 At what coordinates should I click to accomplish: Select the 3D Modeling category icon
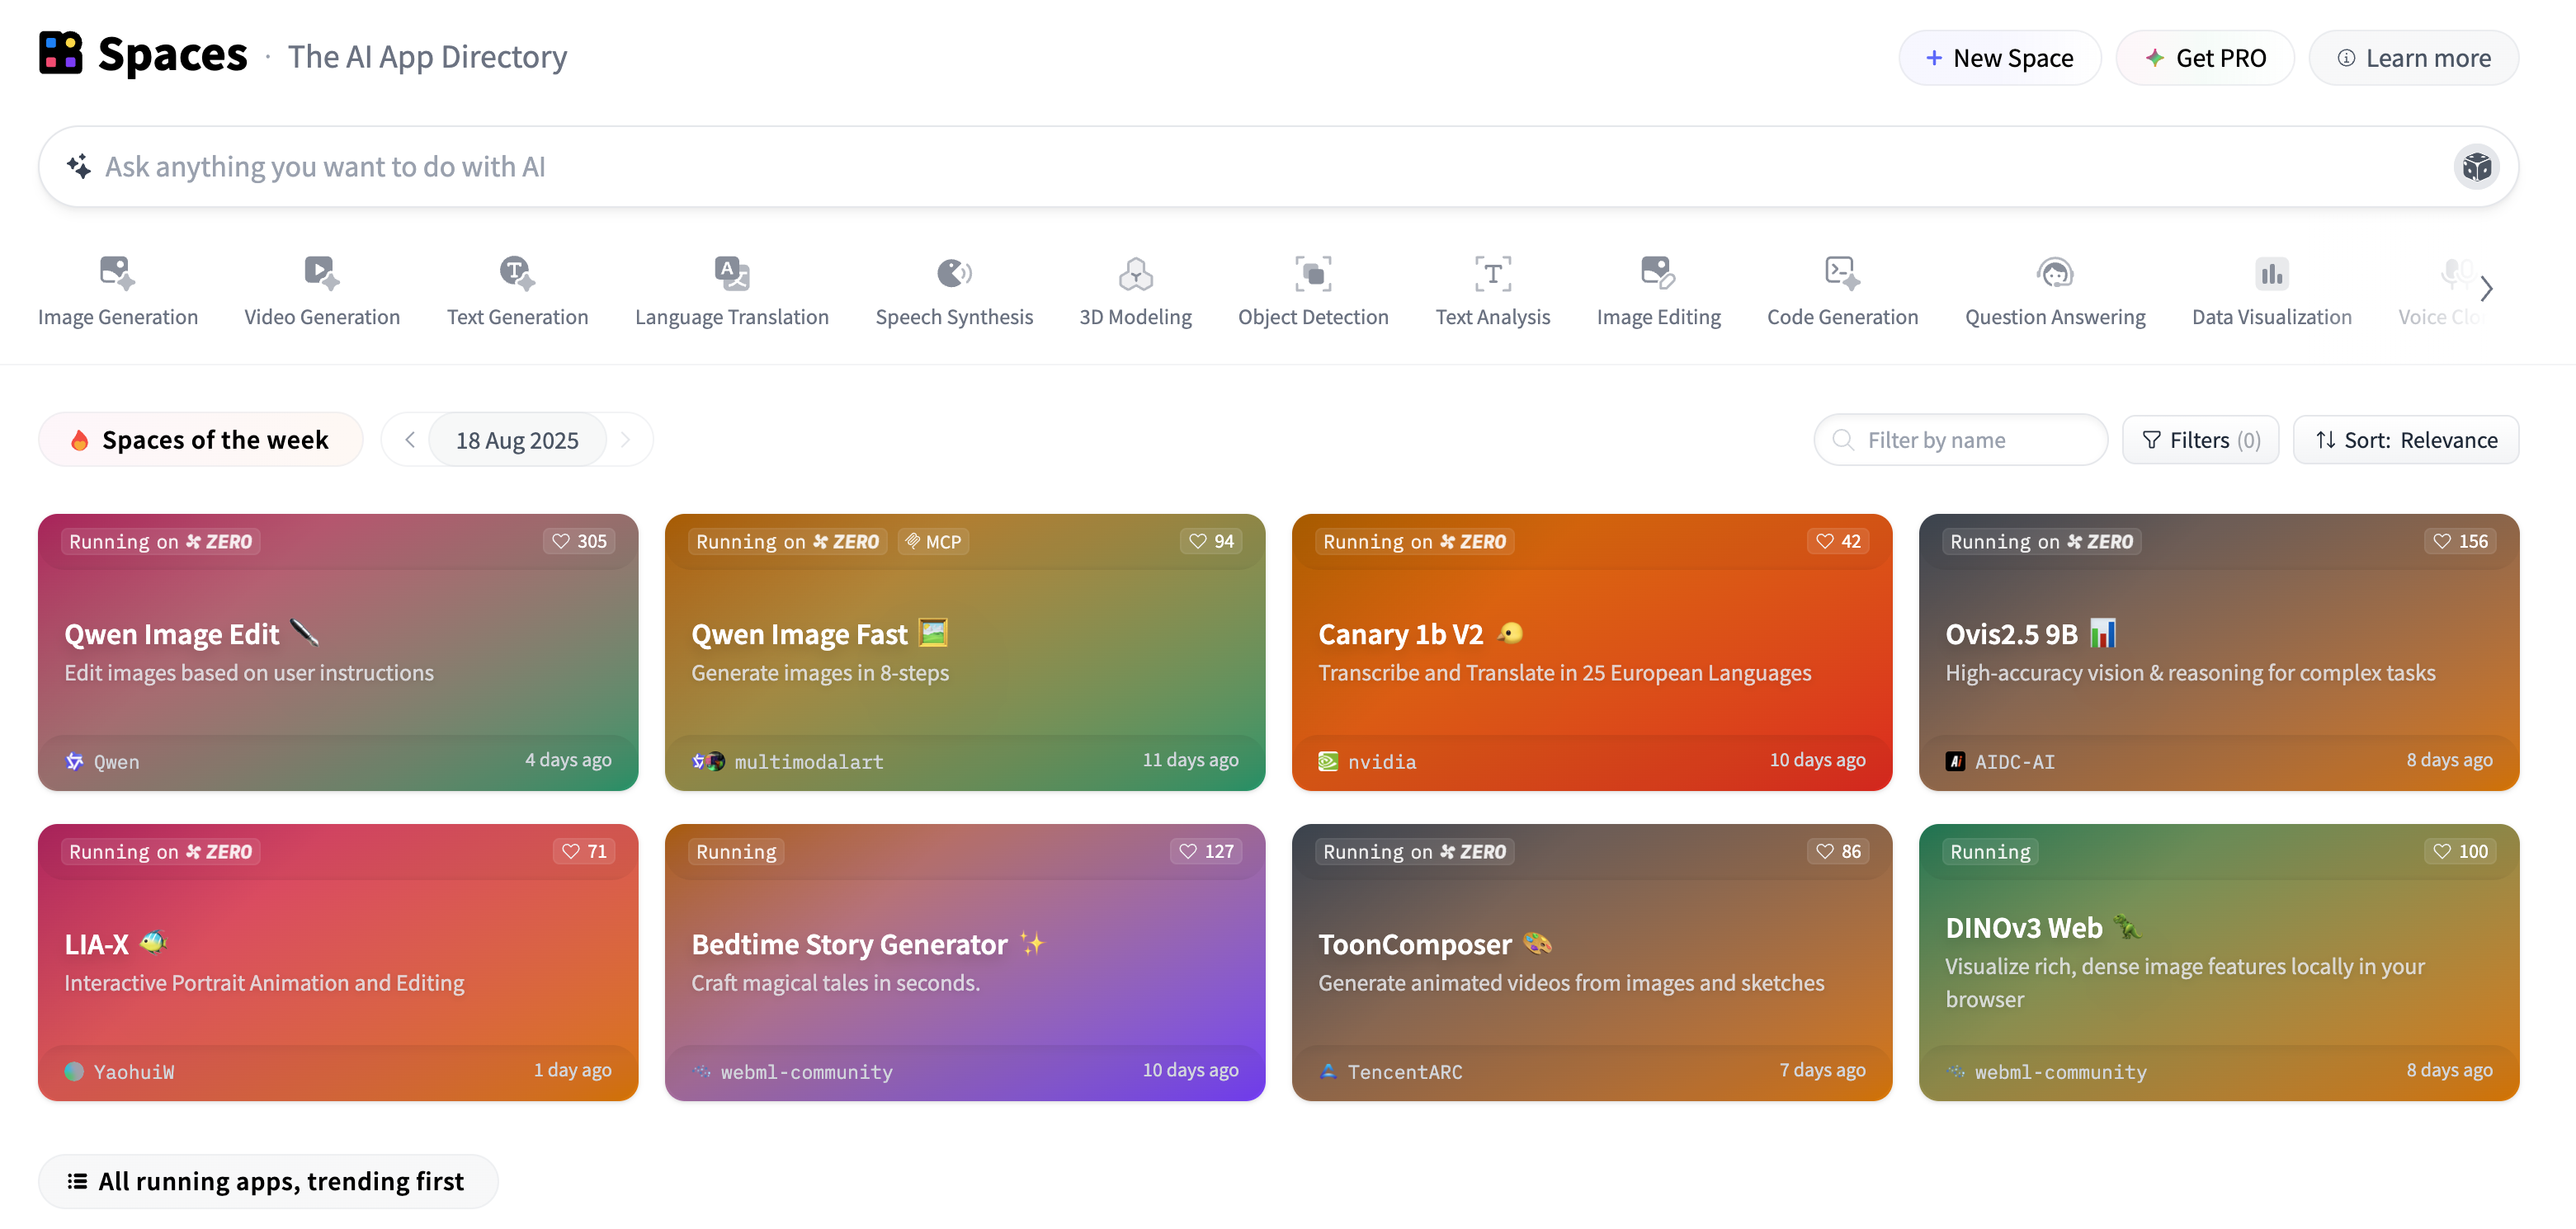(1135, 273)
